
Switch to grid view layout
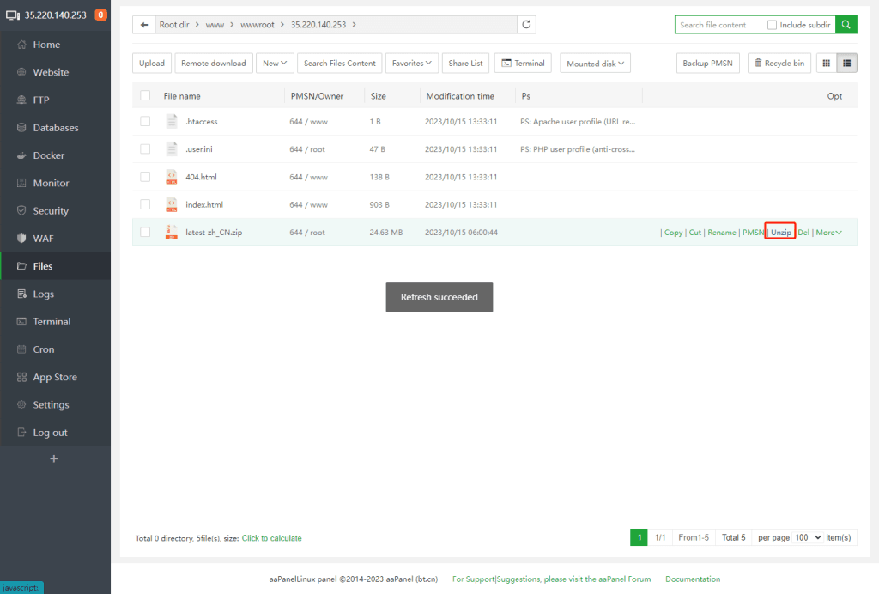click(x=826, y=63)
